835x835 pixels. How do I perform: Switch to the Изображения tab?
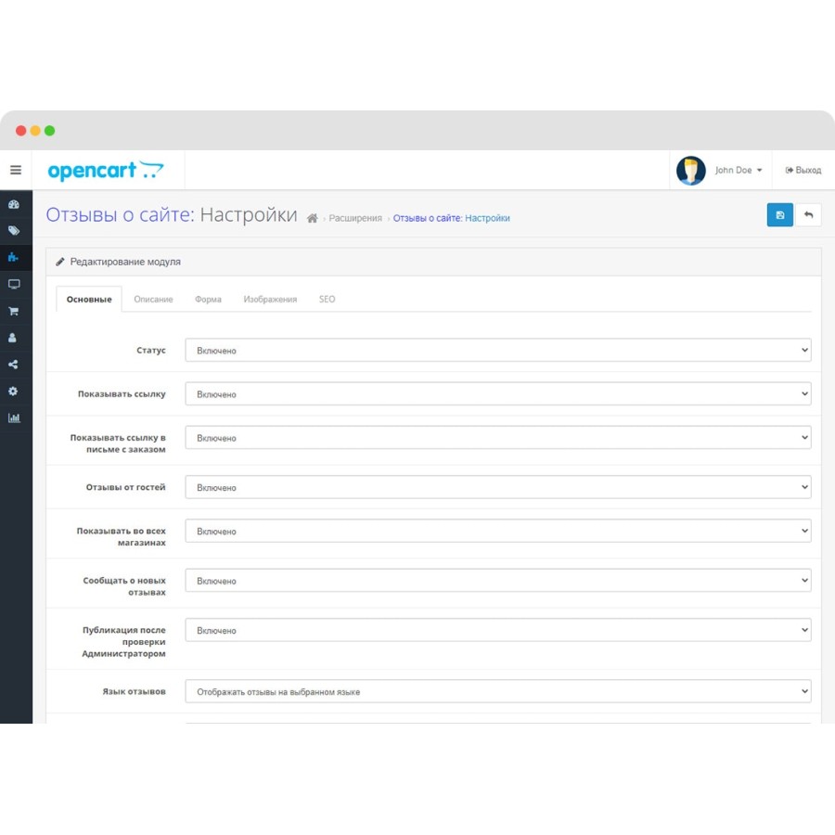pos(271,300)
